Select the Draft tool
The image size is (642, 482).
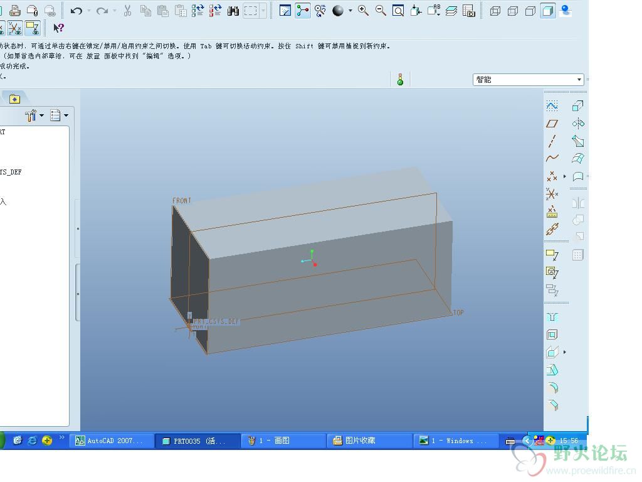pyautogui.click(x=552, y=370)
